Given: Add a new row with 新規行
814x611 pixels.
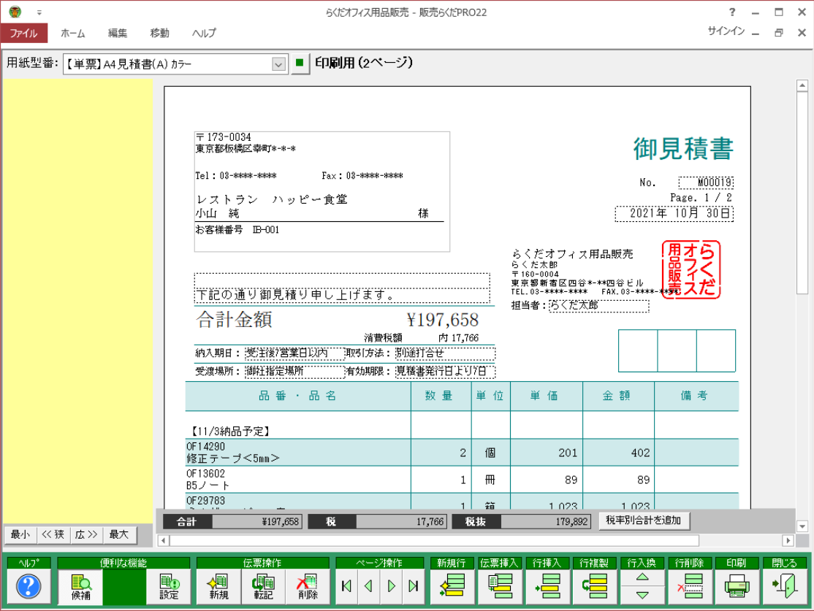Looking at the screenshot, I should (x=452, y=585).
